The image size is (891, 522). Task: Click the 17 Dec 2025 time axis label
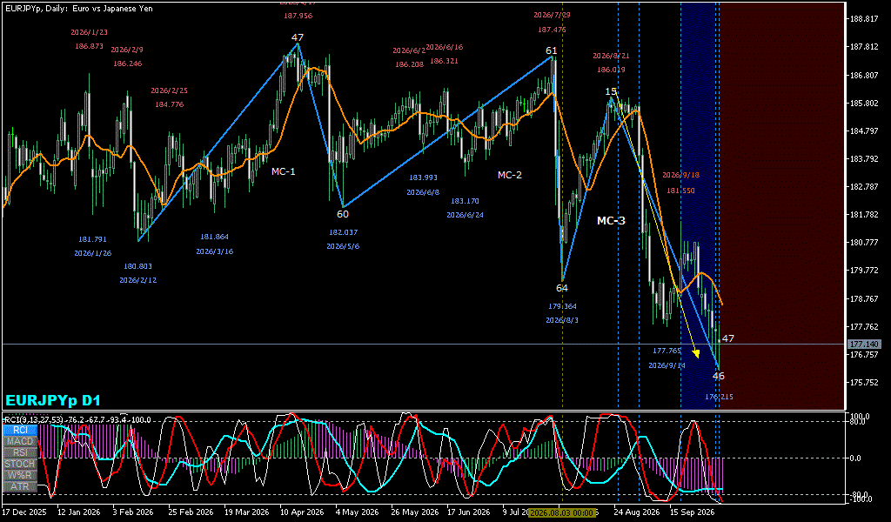point(24,512)
